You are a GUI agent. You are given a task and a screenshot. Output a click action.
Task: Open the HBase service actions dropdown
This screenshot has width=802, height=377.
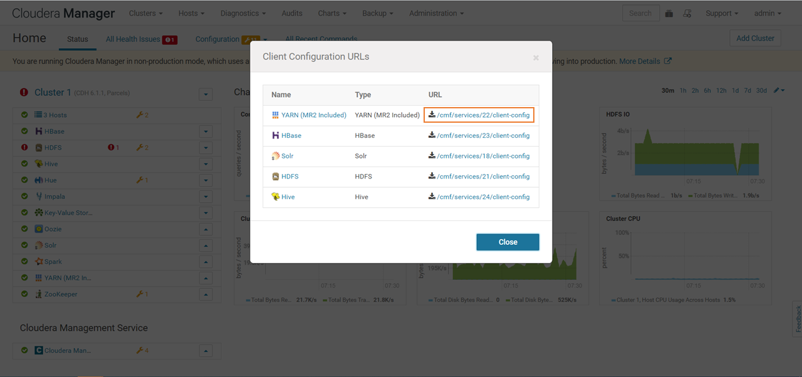tap(206, 132)
